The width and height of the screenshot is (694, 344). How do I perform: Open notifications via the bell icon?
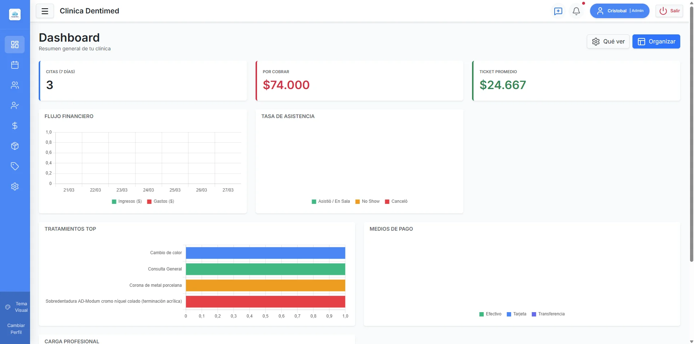pos(576,11)
